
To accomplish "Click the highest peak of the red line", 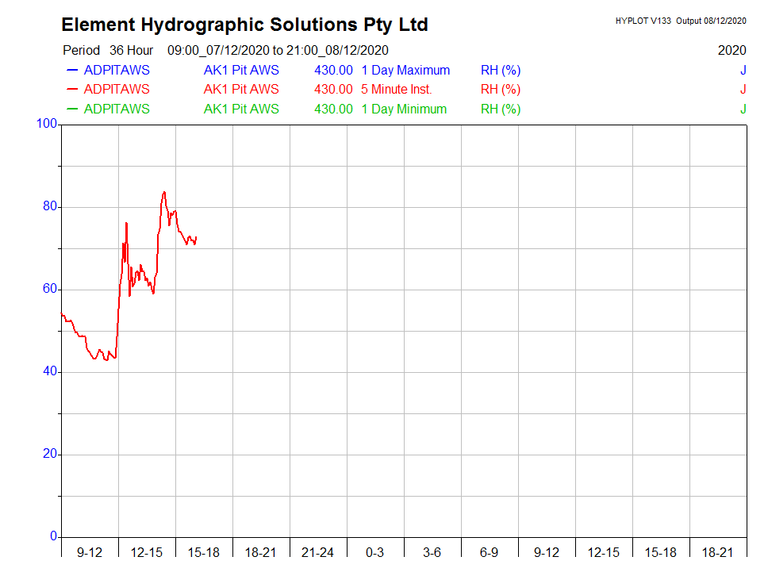I will coord(163,192).
